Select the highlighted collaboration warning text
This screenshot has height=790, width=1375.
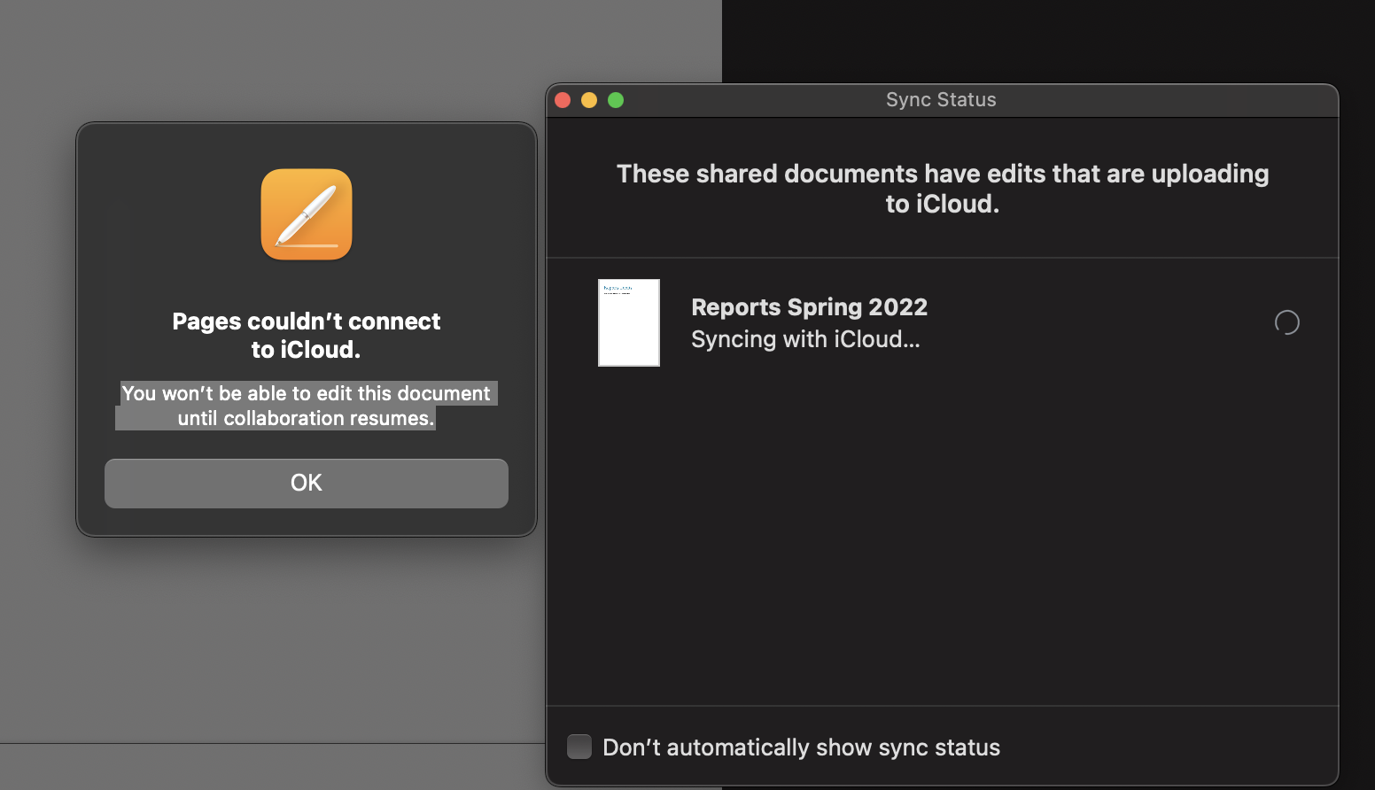pyautogui.click(x=307, y=406)
